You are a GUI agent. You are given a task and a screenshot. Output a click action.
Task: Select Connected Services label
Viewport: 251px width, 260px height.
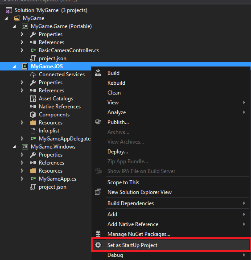[x=62, y=74]
